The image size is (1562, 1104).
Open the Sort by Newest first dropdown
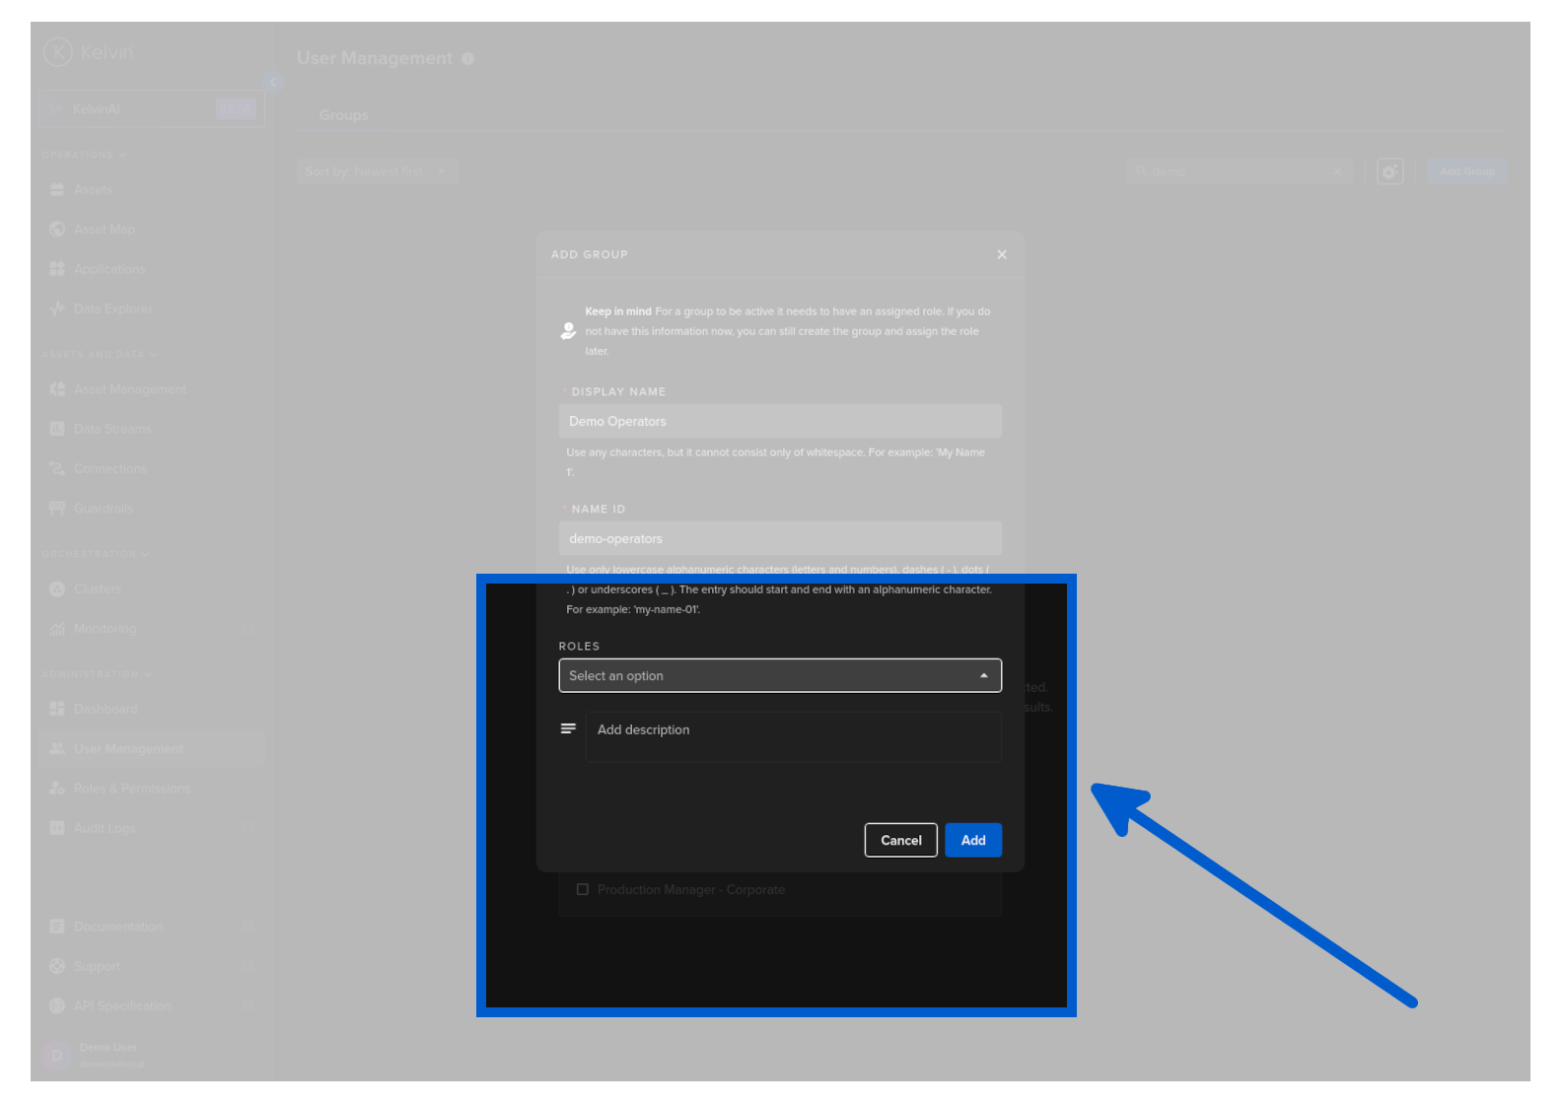[x=377, y=172]
